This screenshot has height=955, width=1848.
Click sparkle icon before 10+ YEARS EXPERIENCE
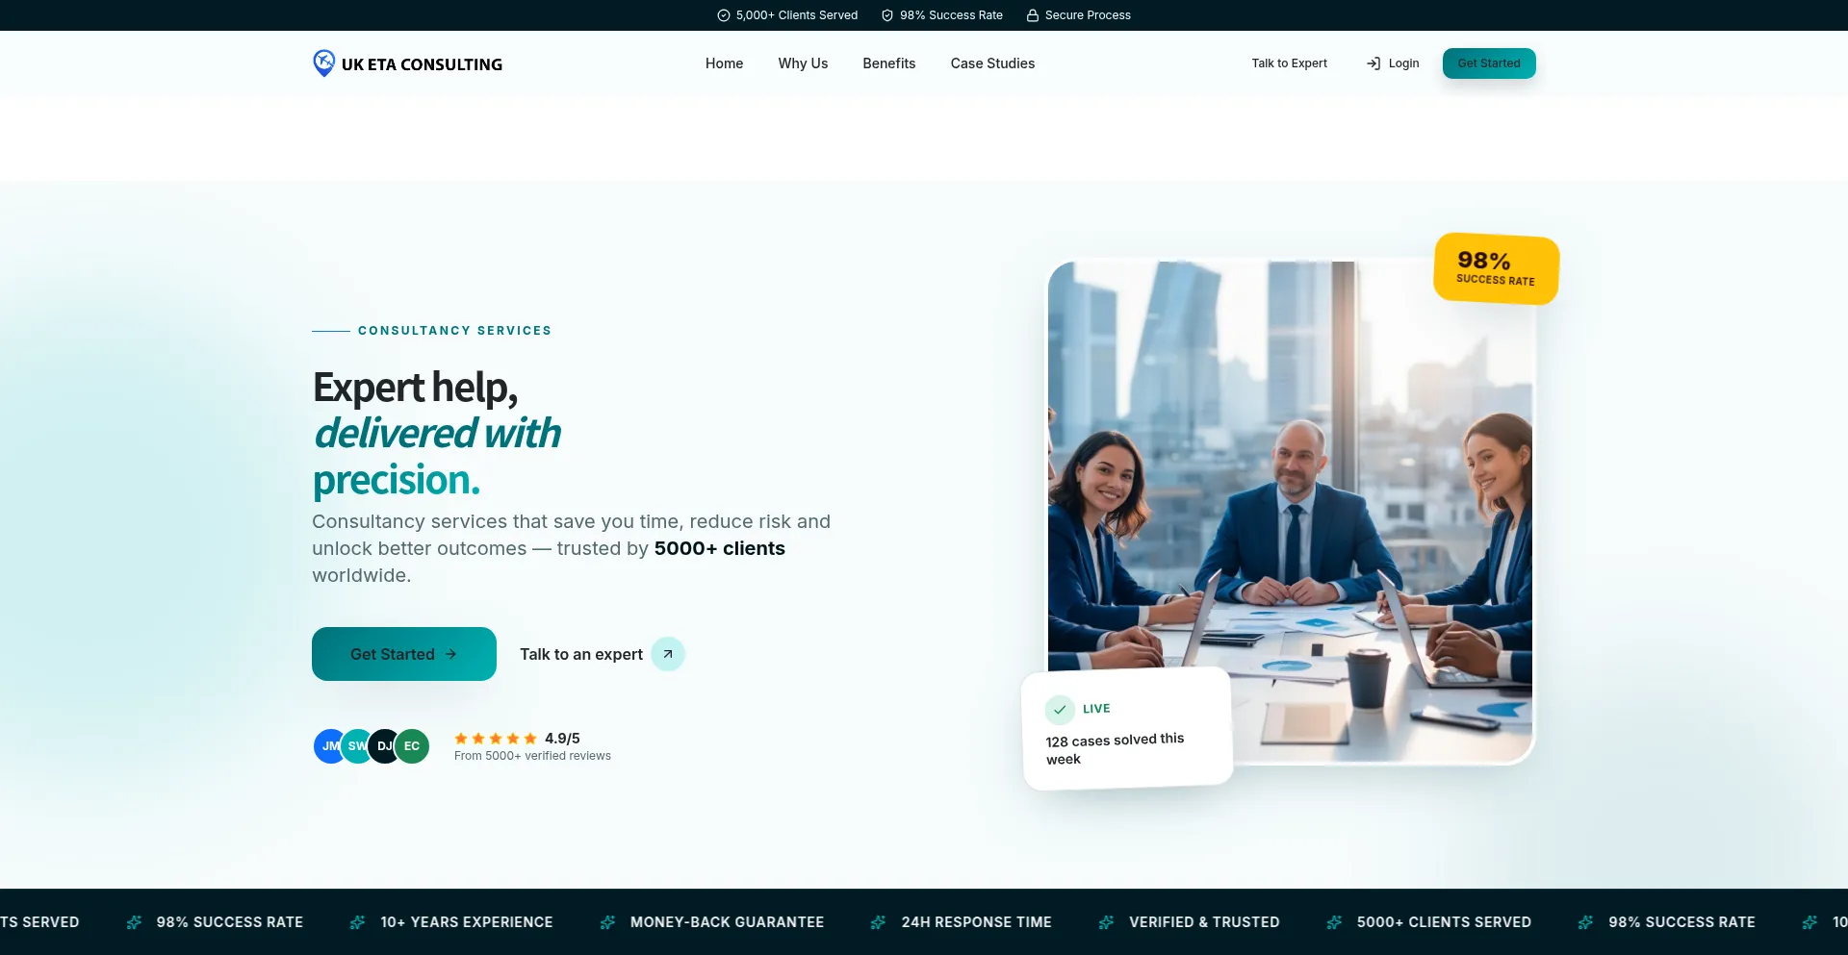358,922
